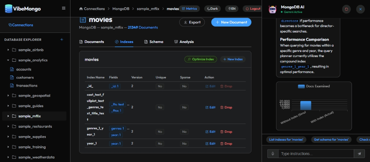Click the suggestion List indexes for 'movies'
370x162 pixels.
point(286,140)
